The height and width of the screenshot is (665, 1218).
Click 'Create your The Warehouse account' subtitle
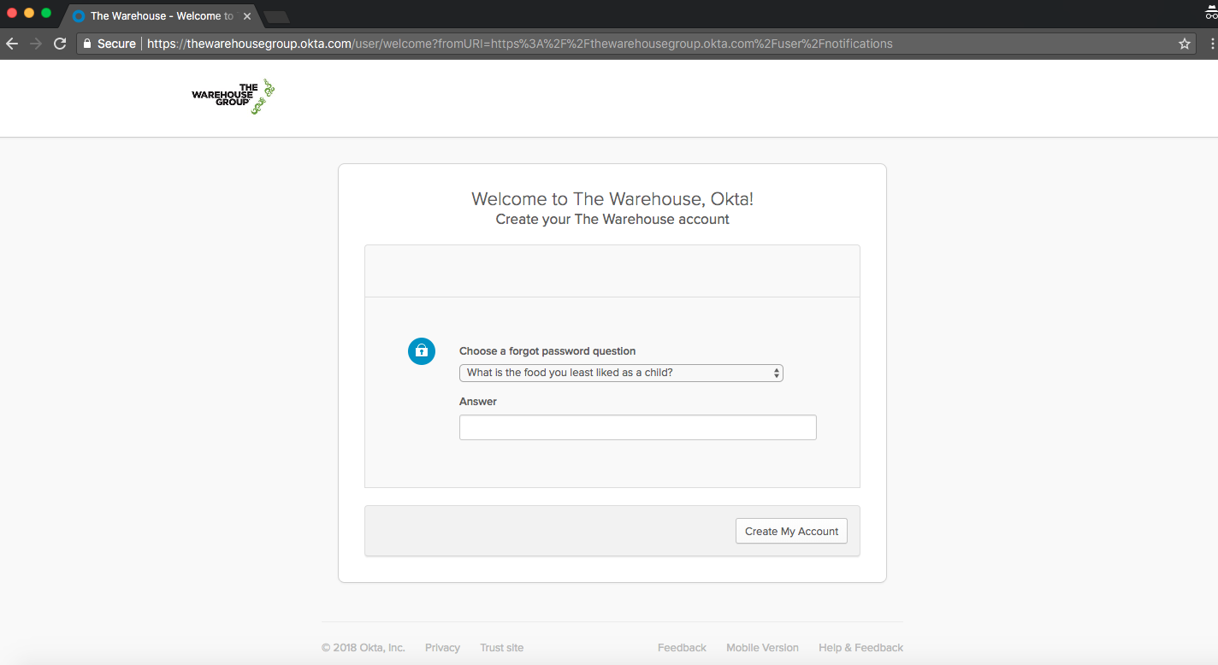point(612,220)
